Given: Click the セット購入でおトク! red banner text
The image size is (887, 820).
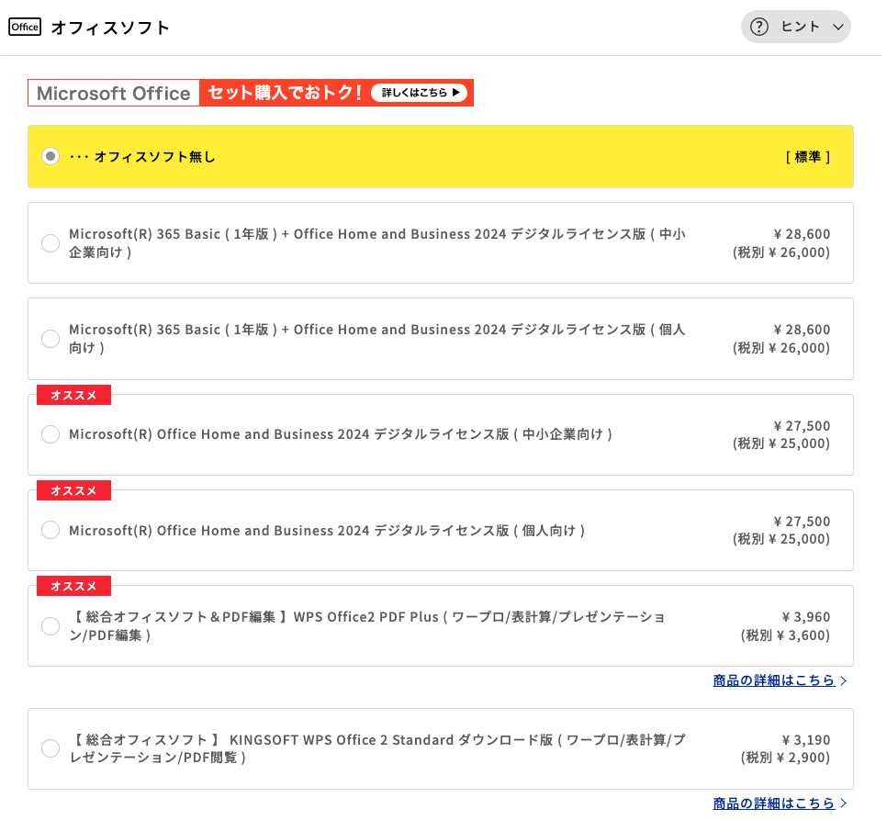Looking at the screenshot, I should [x=284, y=93].
